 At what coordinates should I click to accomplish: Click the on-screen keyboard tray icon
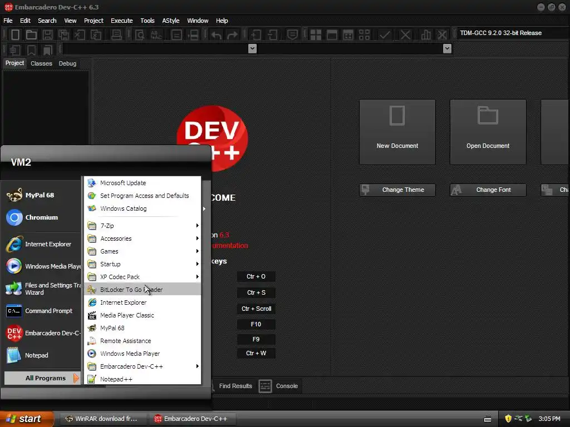coord(488,419)
